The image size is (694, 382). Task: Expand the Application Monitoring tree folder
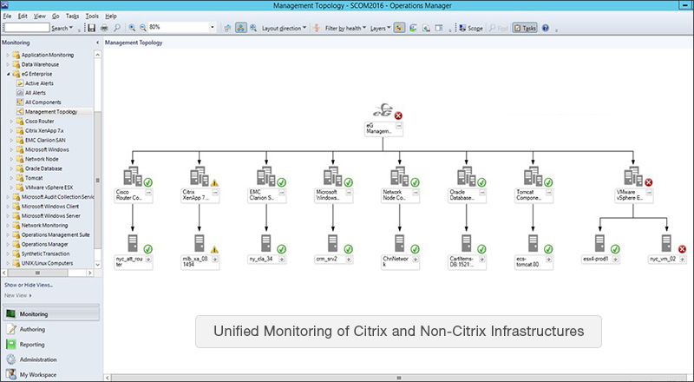(x=8, y=55)
